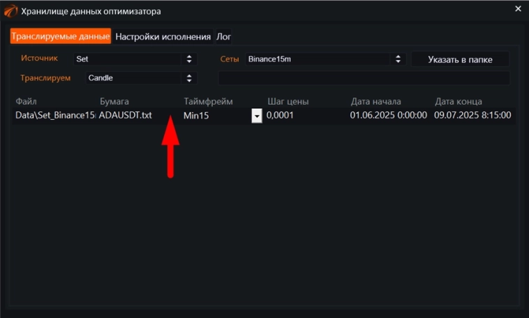The height and width of the screenshot is (318, 529).
Task: Open the Настройки исполнения tab
Action: tap(163, 36)
